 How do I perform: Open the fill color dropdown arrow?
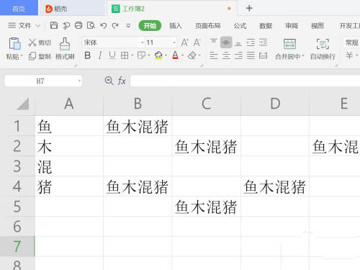166,55
